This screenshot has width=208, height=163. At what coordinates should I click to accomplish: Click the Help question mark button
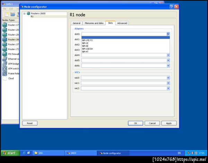[x=172, y=7]
